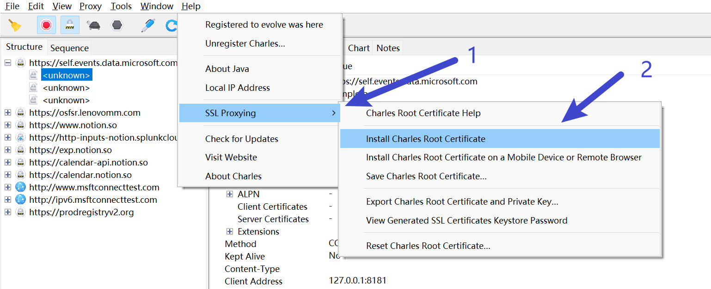Toggle Breakpoints with the hexagon icon
This screenshot has height=289, width=711.
click(x=117, y=25)
